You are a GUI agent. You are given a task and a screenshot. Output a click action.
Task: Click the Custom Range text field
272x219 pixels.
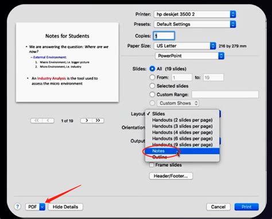(225, 95)
